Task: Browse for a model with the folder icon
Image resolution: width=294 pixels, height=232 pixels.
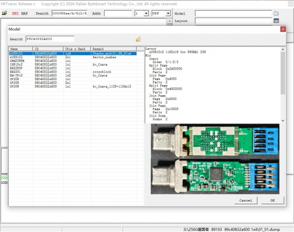Action: coord(276,13)
